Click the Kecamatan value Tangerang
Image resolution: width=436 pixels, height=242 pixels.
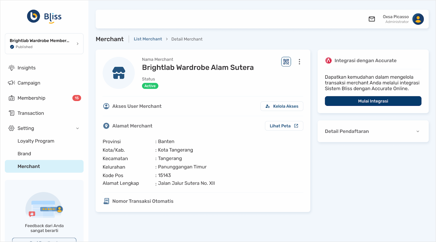170,158
